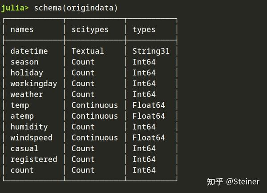Screen dimensions: 267x193
Task: Click Float64 type in atemp row
Action: point(149,116)
